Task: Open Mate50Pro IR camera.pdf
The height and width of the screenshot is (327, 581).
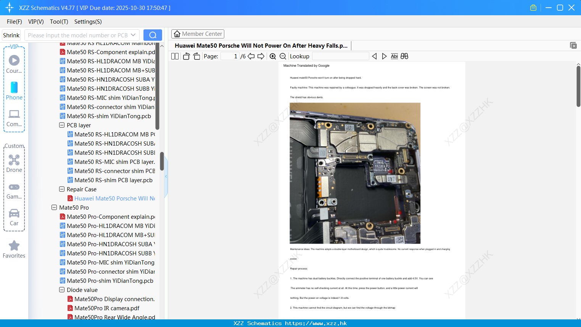Action: click(x=104, y=308)
